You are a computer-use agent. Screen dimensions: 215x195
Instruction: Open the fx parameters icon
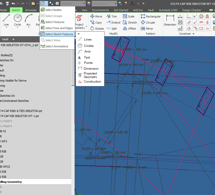click(x=132, y=4)
